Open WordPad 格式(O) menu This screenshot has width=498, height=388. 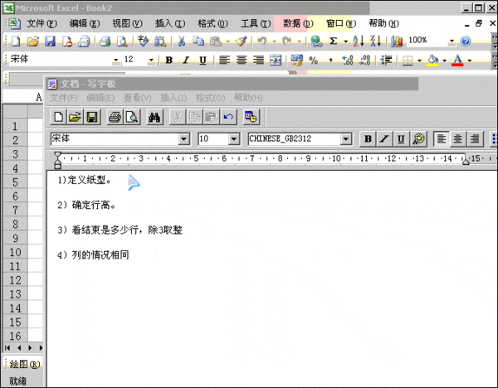click(x=210, y=98)
